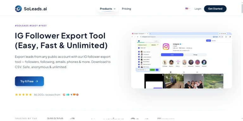Toggle the last visible follower checkbox

click(x=139, y=67)
